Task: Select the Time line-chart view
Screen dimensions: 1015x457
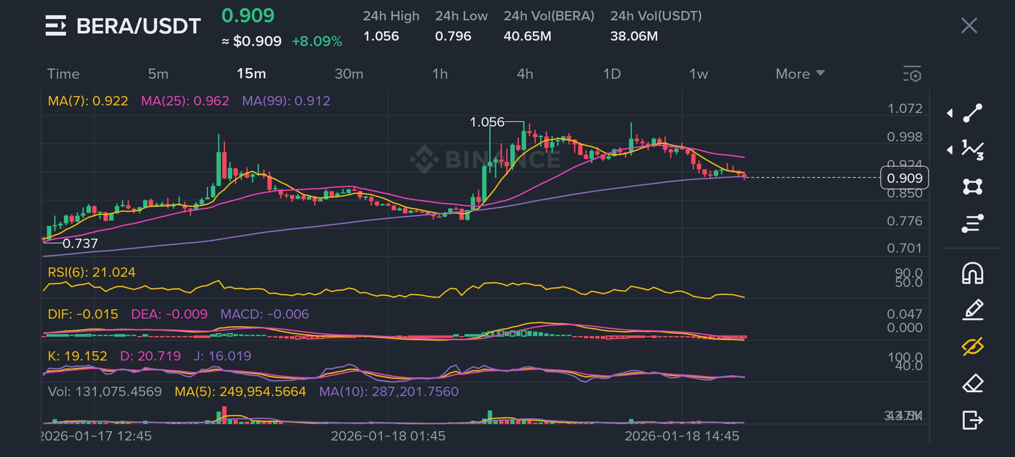Action: (63, 74)
